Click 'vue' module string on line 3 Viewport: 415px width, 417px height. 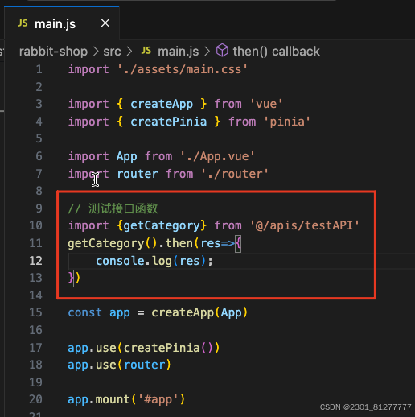coord(266,104)
